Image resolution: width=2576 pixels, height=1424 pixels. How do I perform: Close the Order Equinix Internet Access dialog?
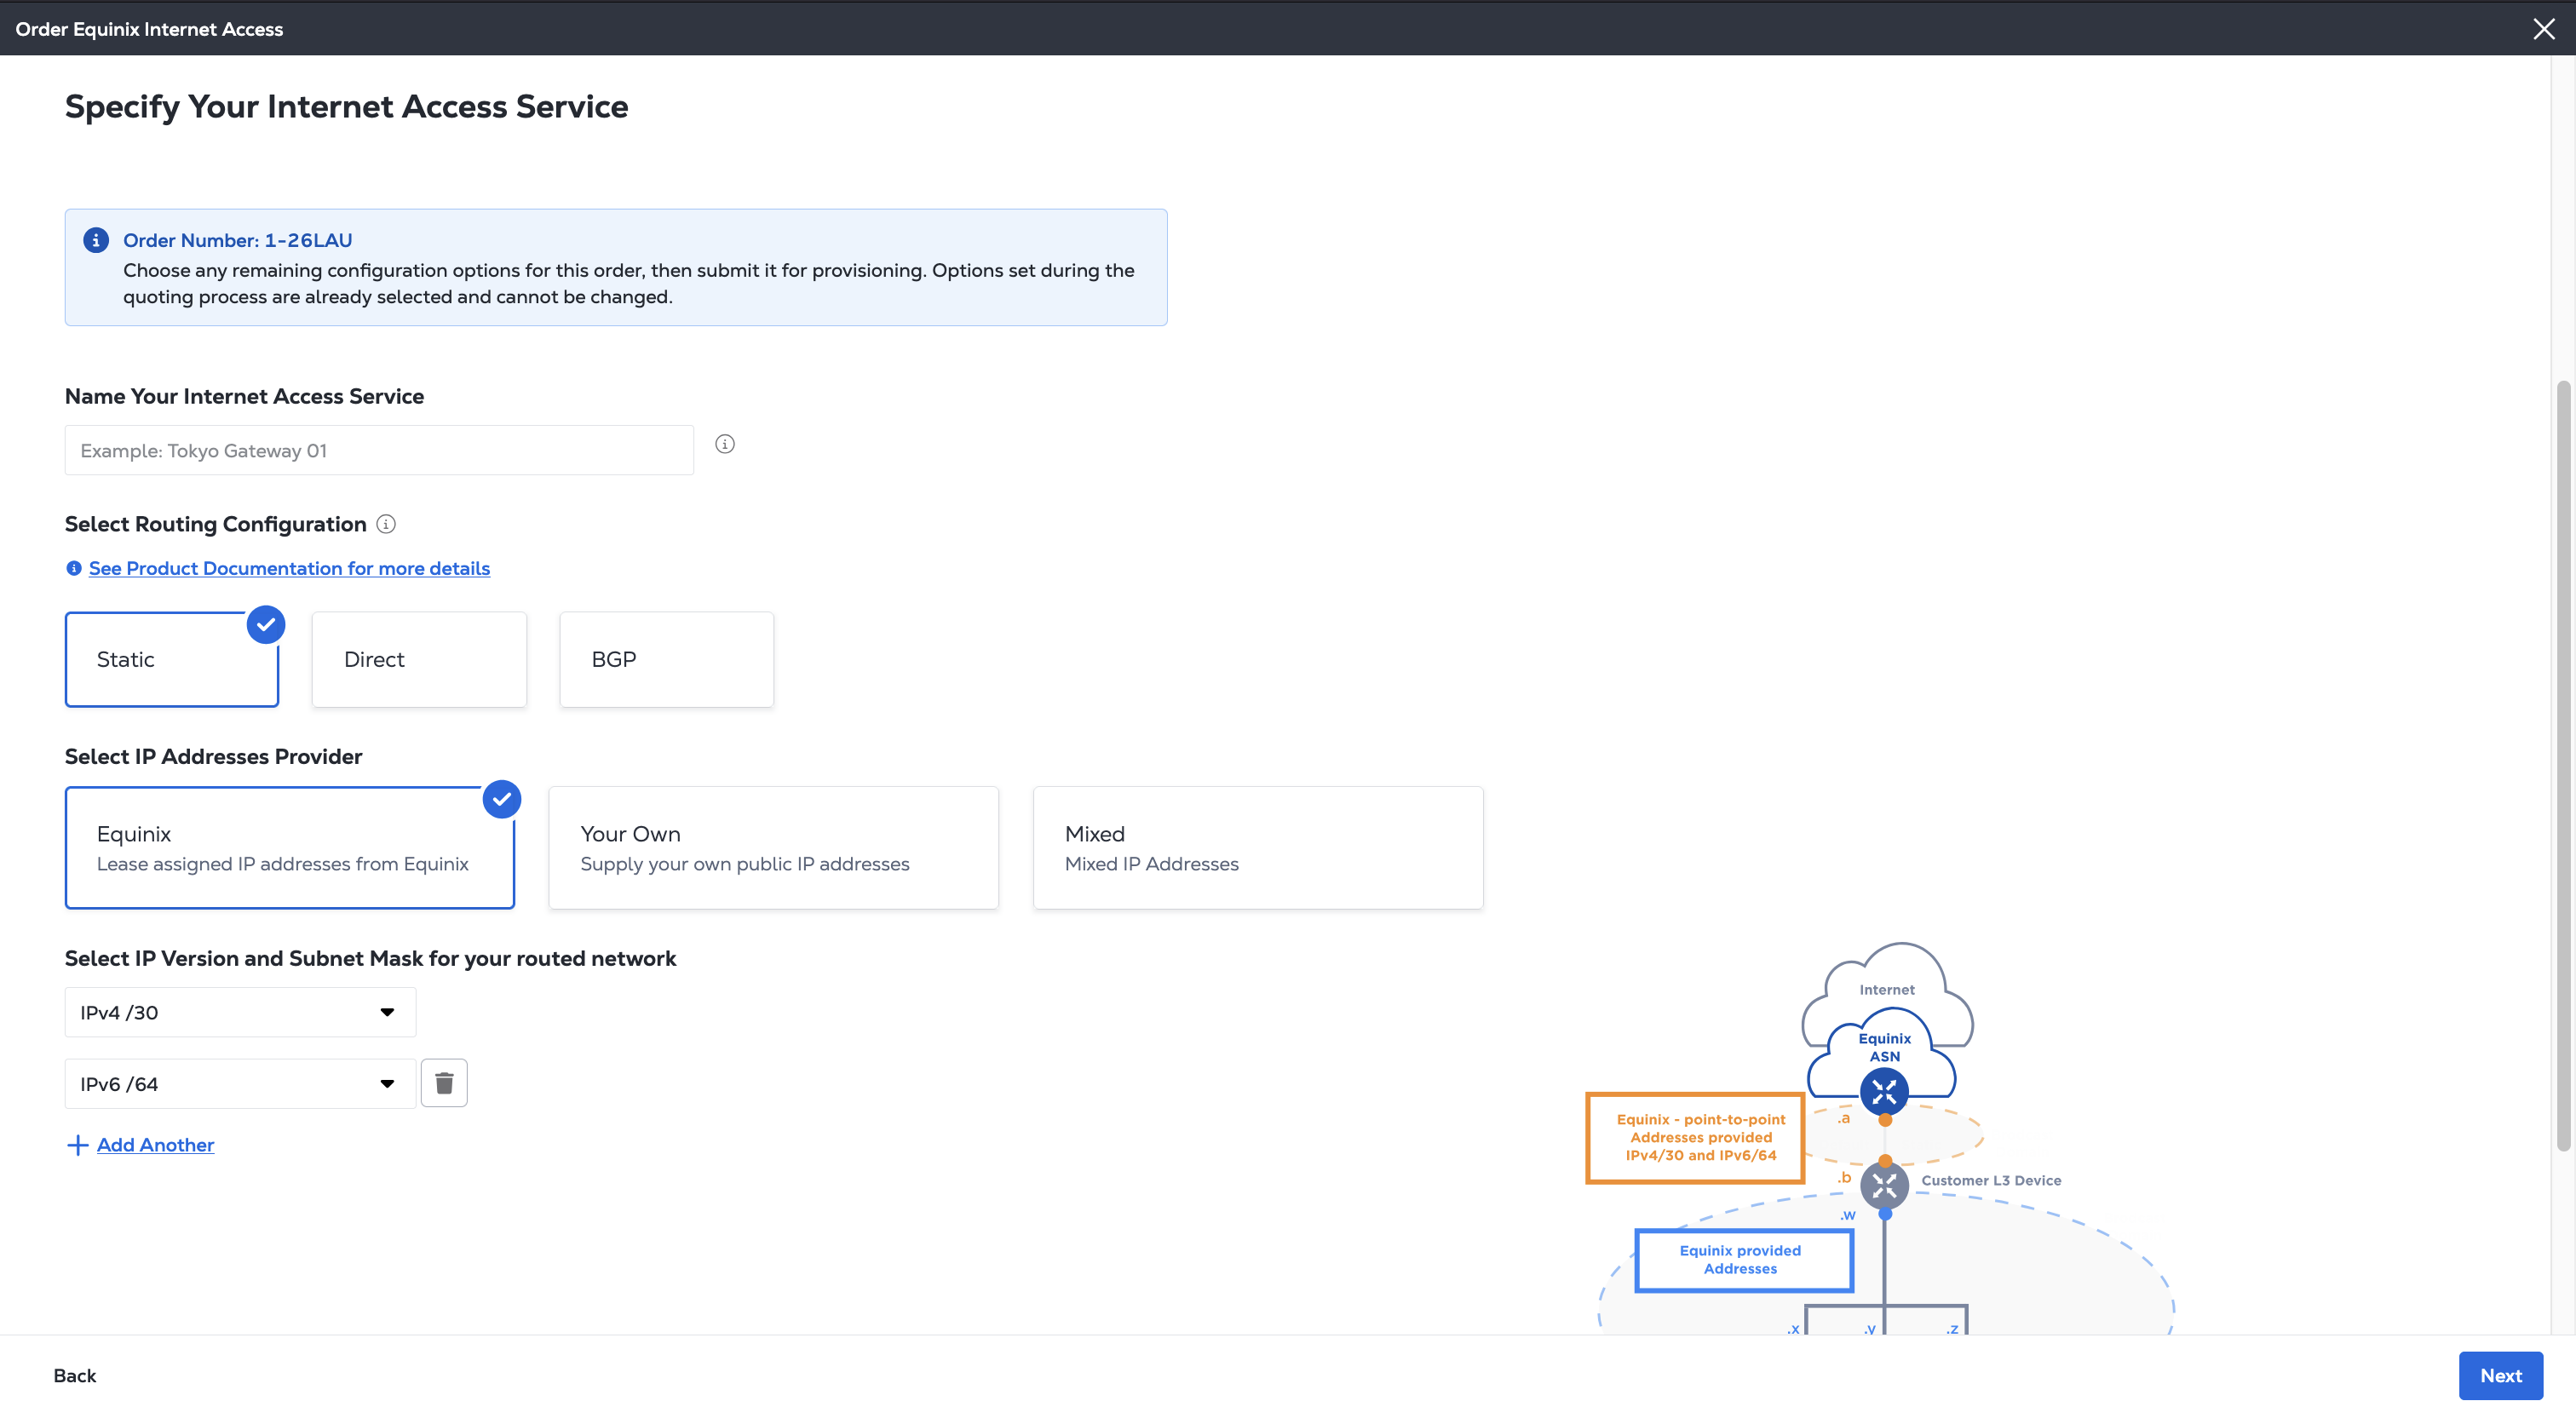pos(2544,29)
